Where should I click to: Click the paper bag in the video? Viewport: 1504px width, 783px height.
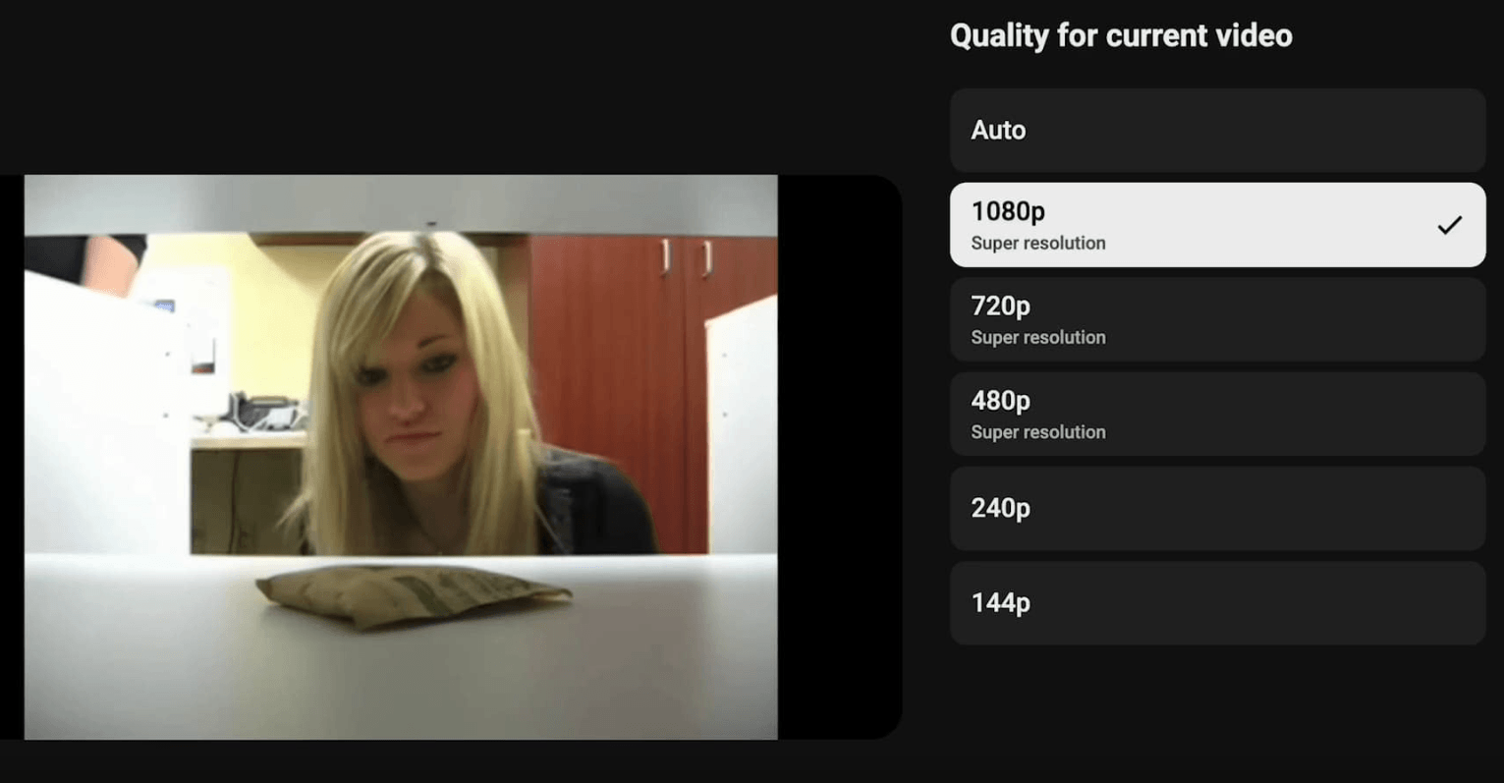(411, 593)
